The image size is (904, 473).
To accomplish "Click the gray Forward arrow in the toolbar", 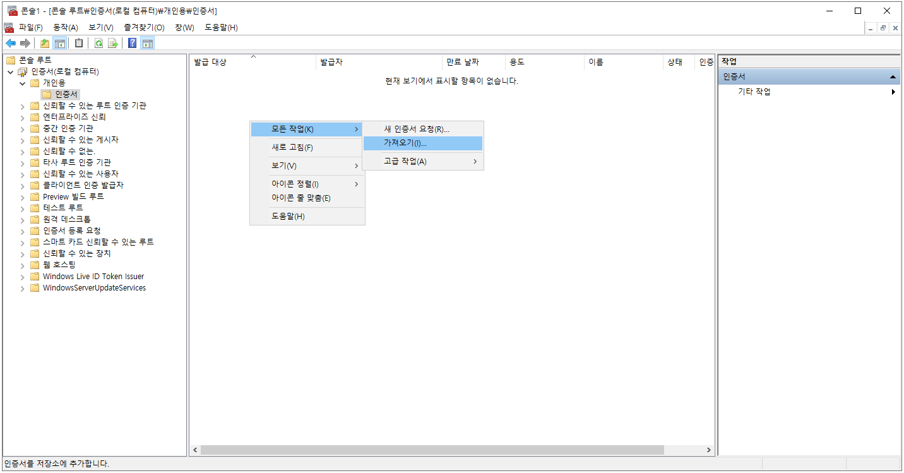I will point(25,43).
